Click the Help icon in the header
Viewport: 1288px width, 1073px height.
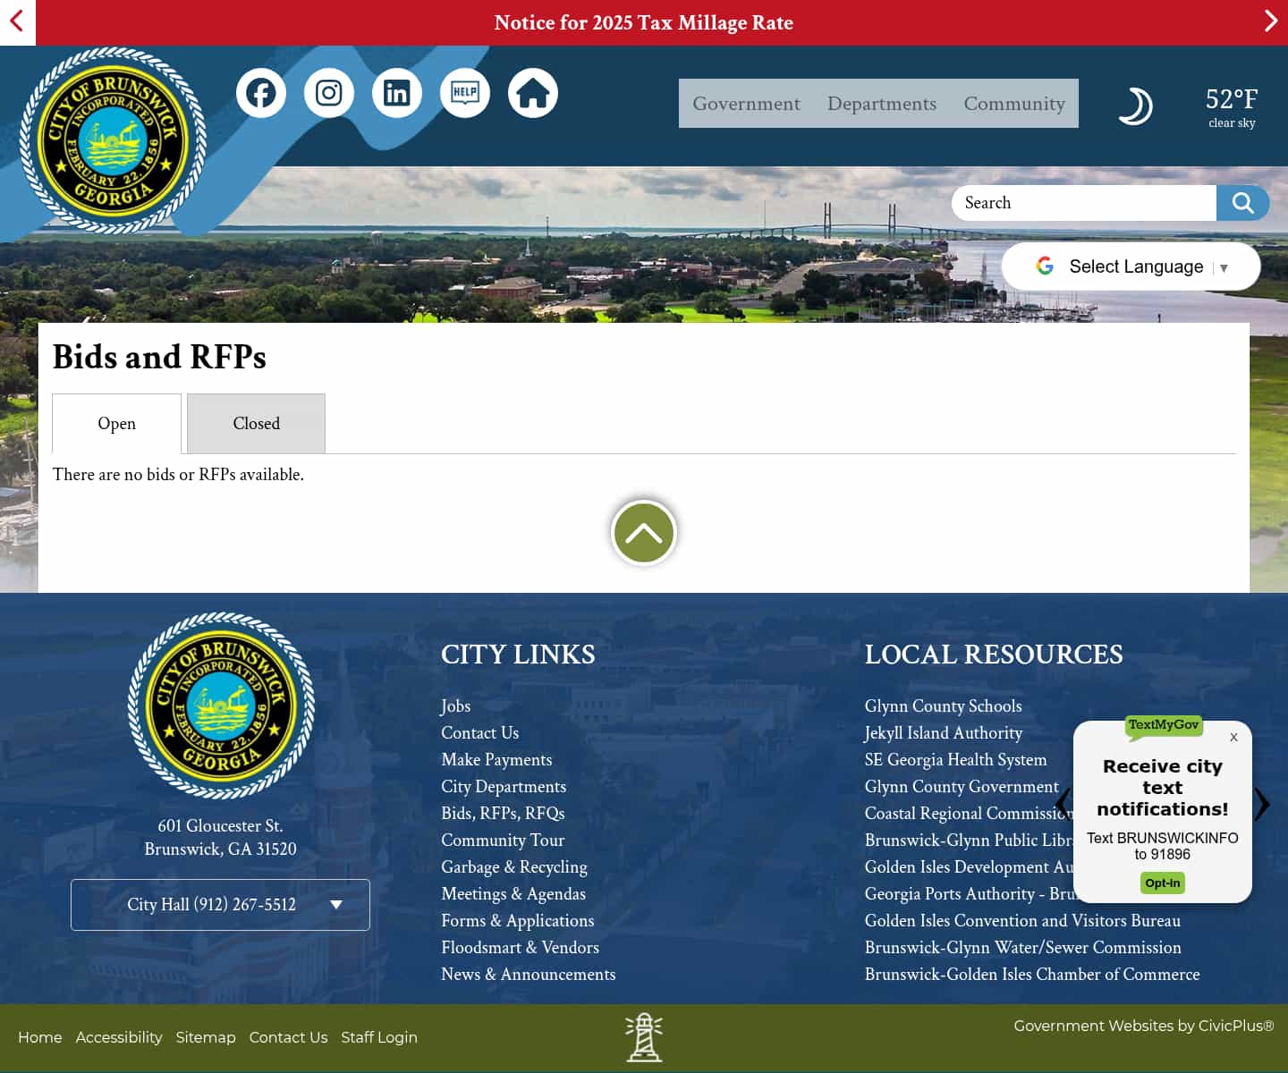tap(465, 92)
